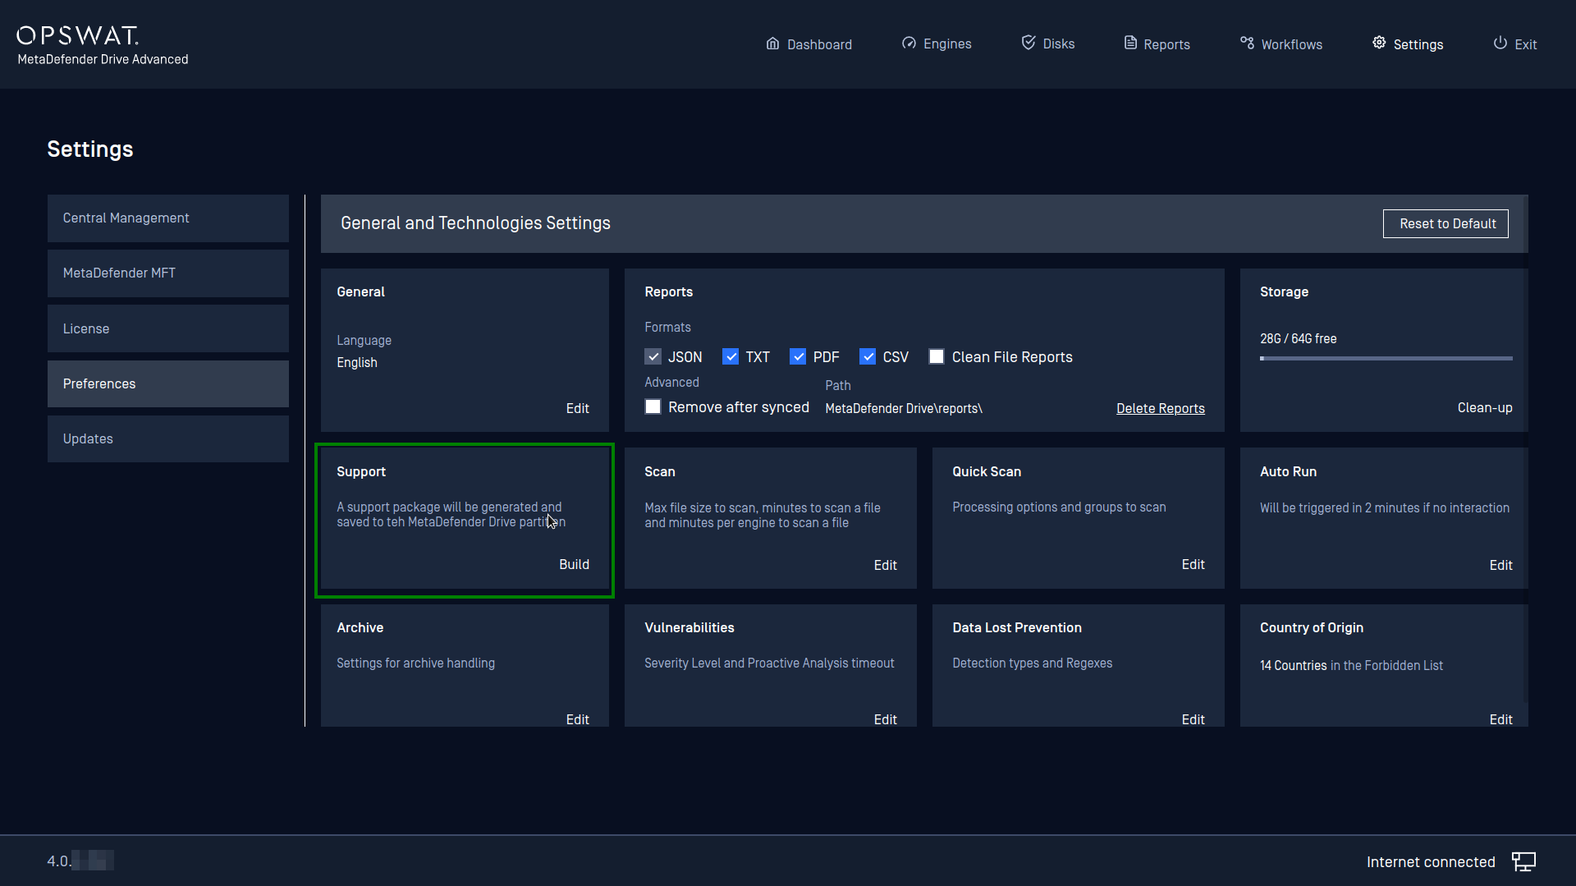Go to the Disks menu item
Screen dimensions: 1576x886
tap(1048, 44)
